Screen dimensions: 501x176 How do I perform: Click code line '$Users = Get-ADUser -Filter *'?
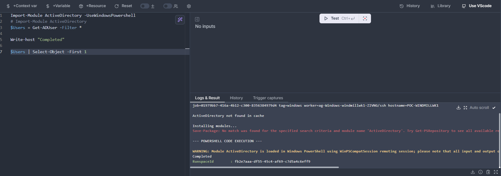coord(46,28)
